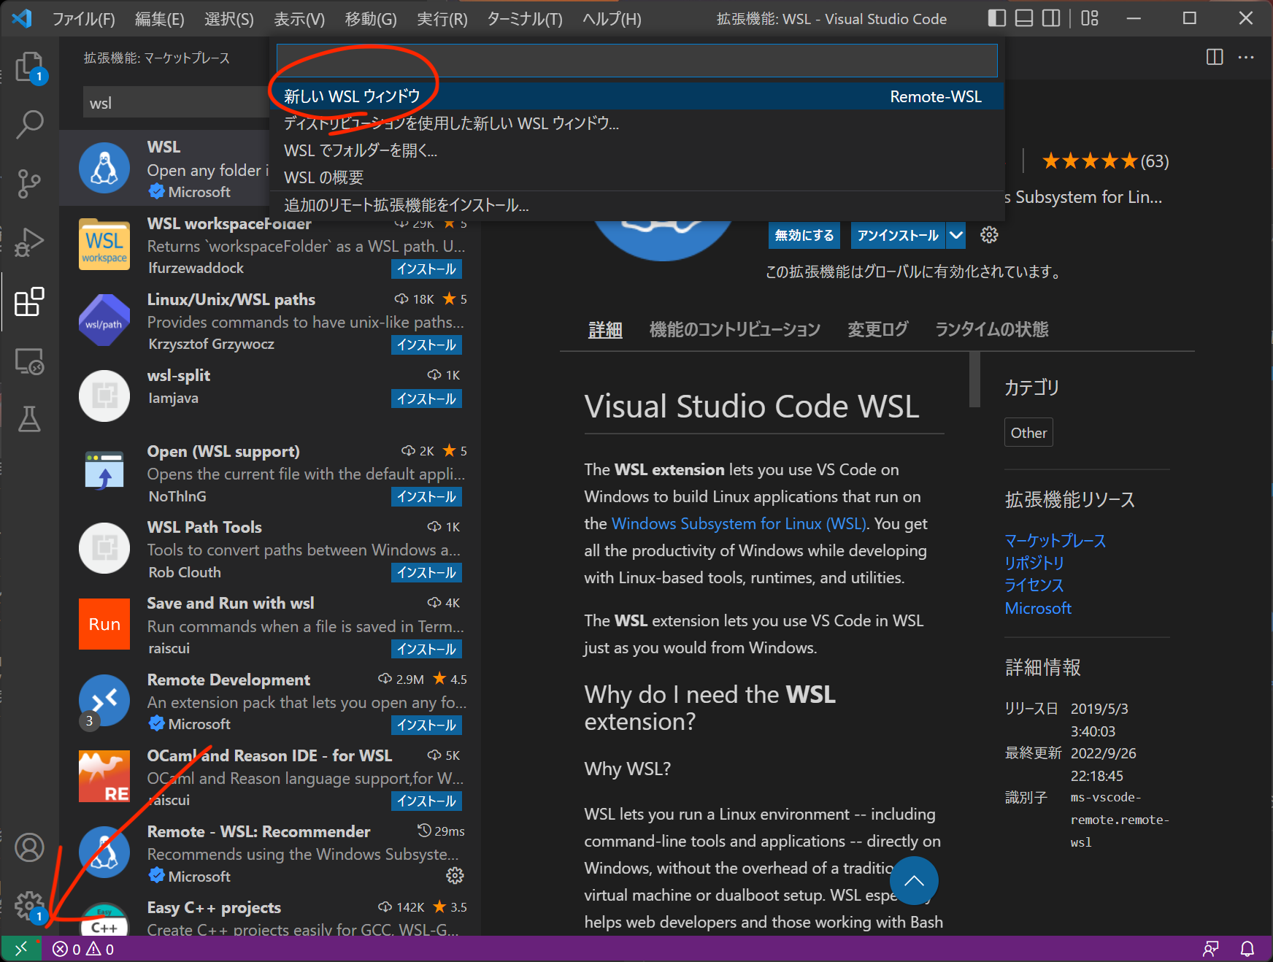Open the マーケットプレース resource link
The image size is (1273, 962).
[x=1055, y=541]
